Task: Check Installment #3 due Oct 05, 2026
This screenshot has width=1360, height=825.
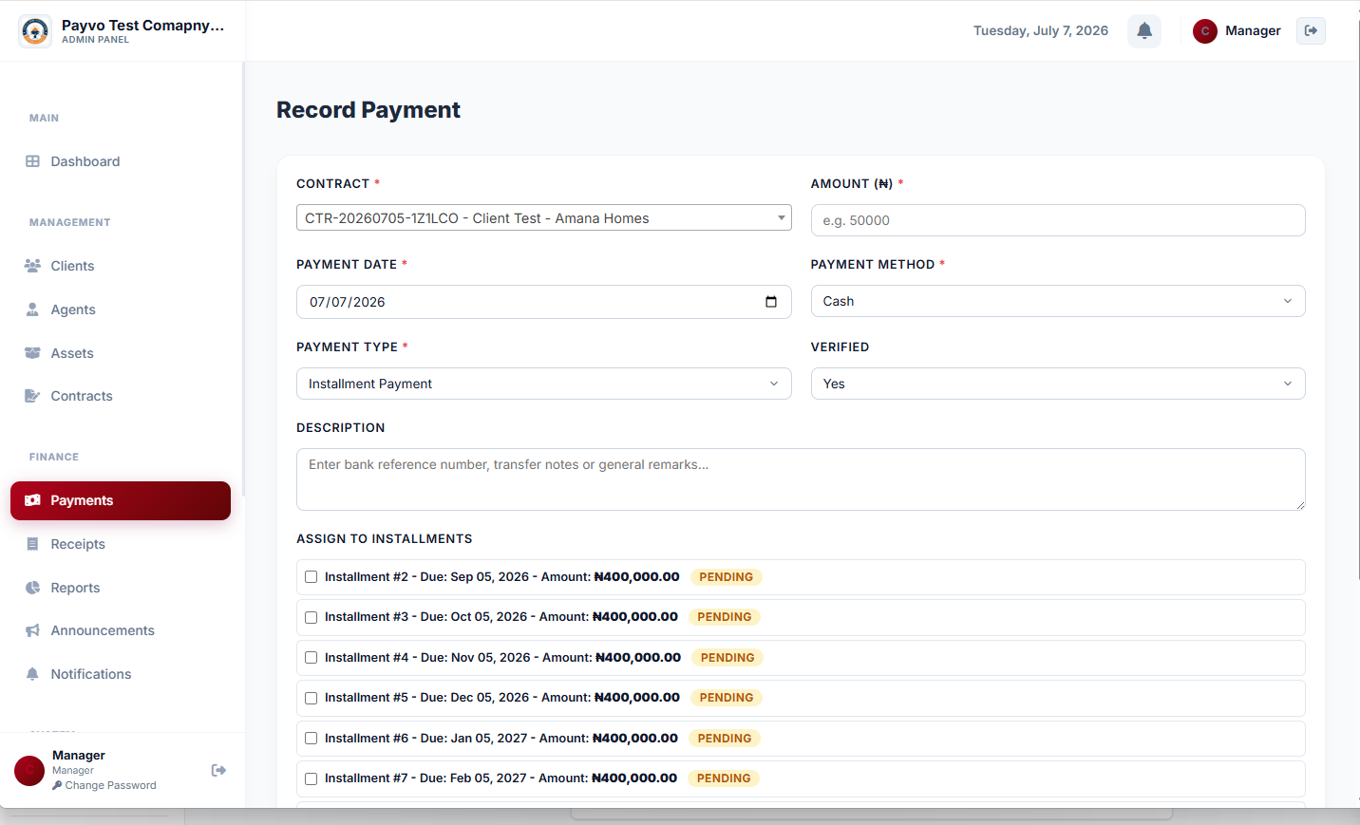Action: pyautogui.click(x=311, y=617)
